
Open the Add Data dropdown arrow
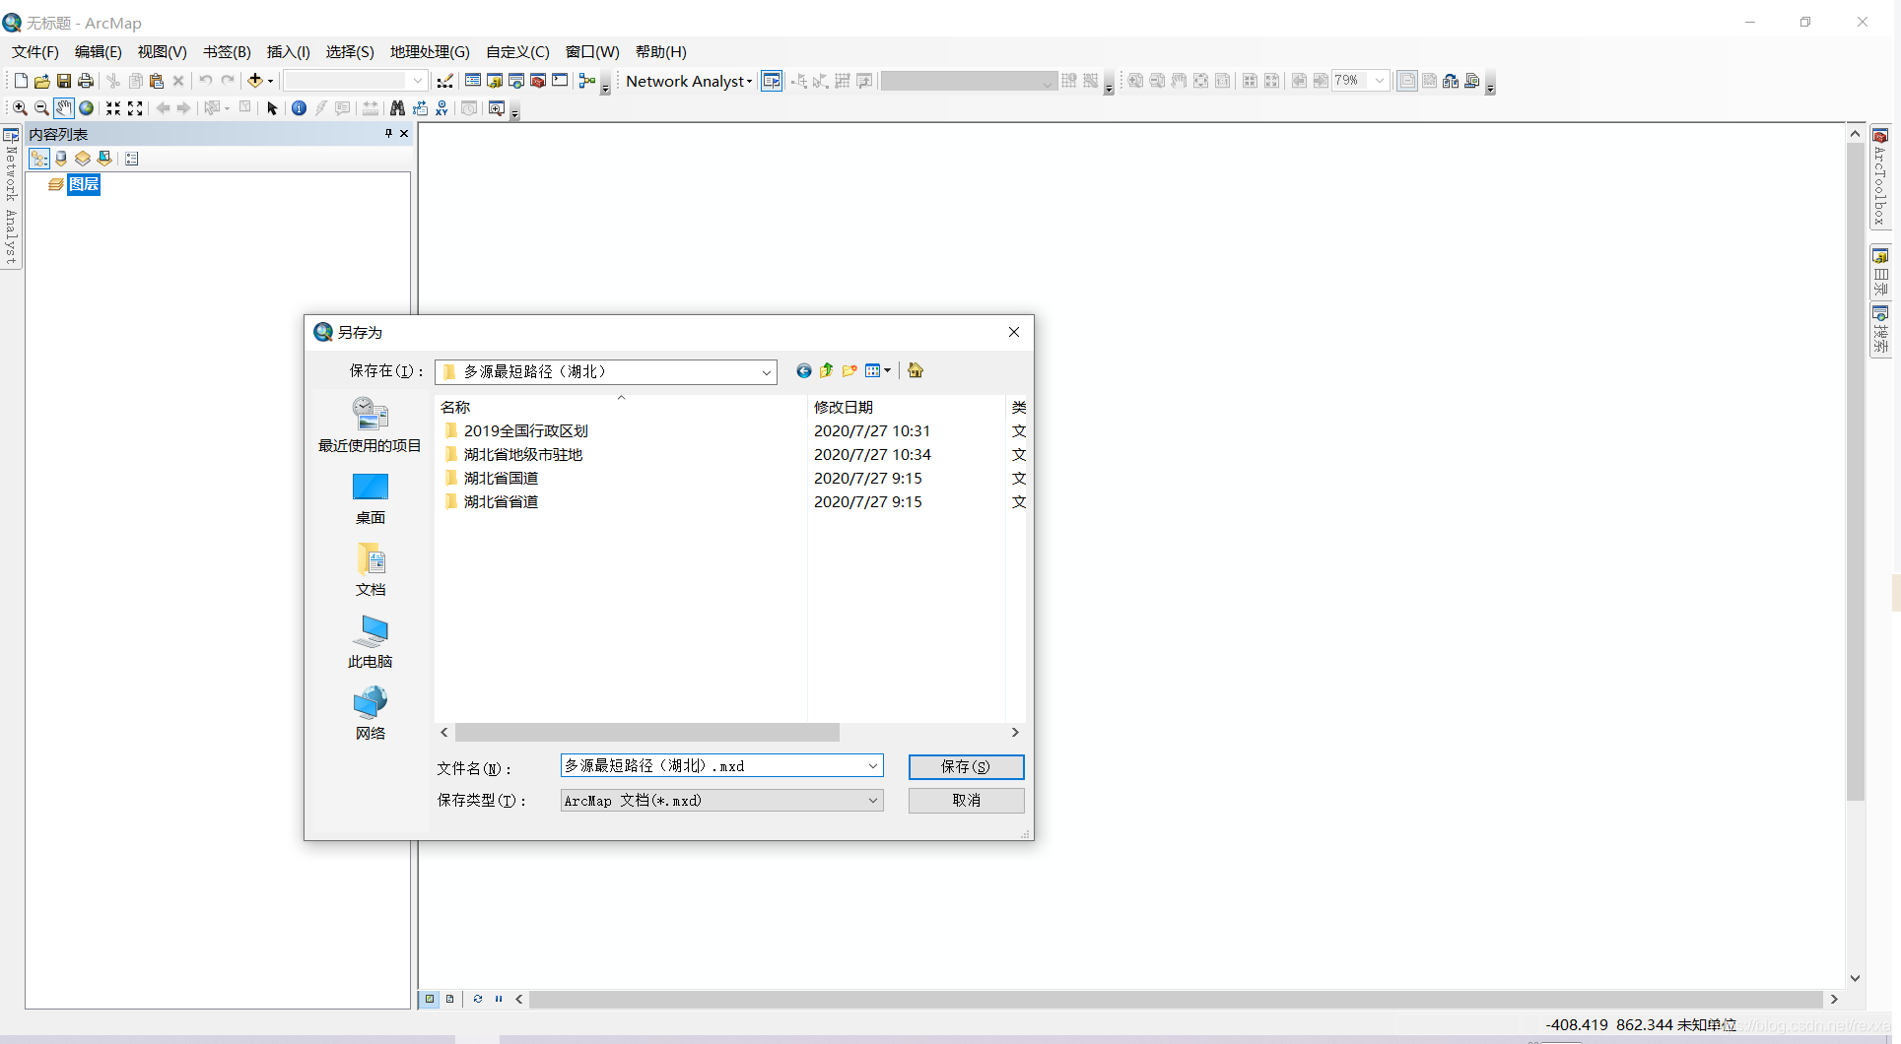pos(270,81)
